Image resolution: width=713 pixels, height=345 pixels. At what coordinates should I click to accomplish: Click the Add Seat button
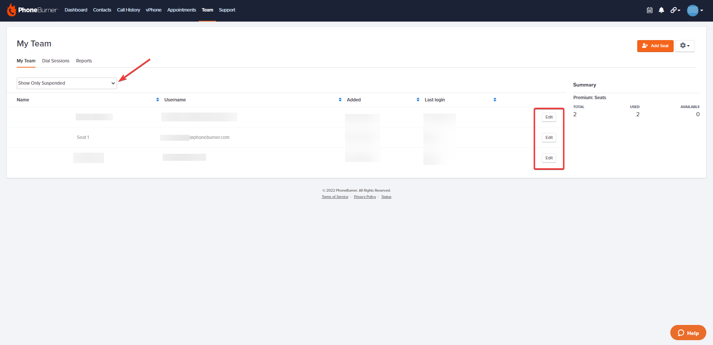tap(655, 46)
